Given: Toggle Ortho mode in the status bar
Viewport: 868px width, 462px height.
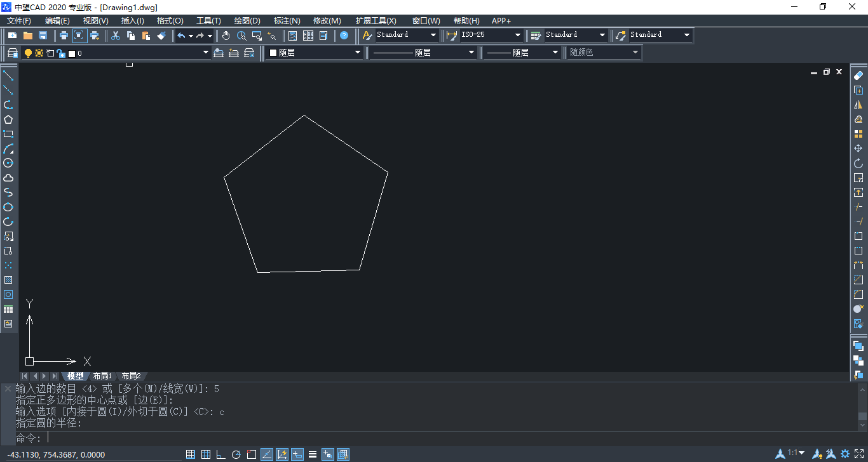Looking at the screenshot, I should pyautogui.click(x=220, y=454).
